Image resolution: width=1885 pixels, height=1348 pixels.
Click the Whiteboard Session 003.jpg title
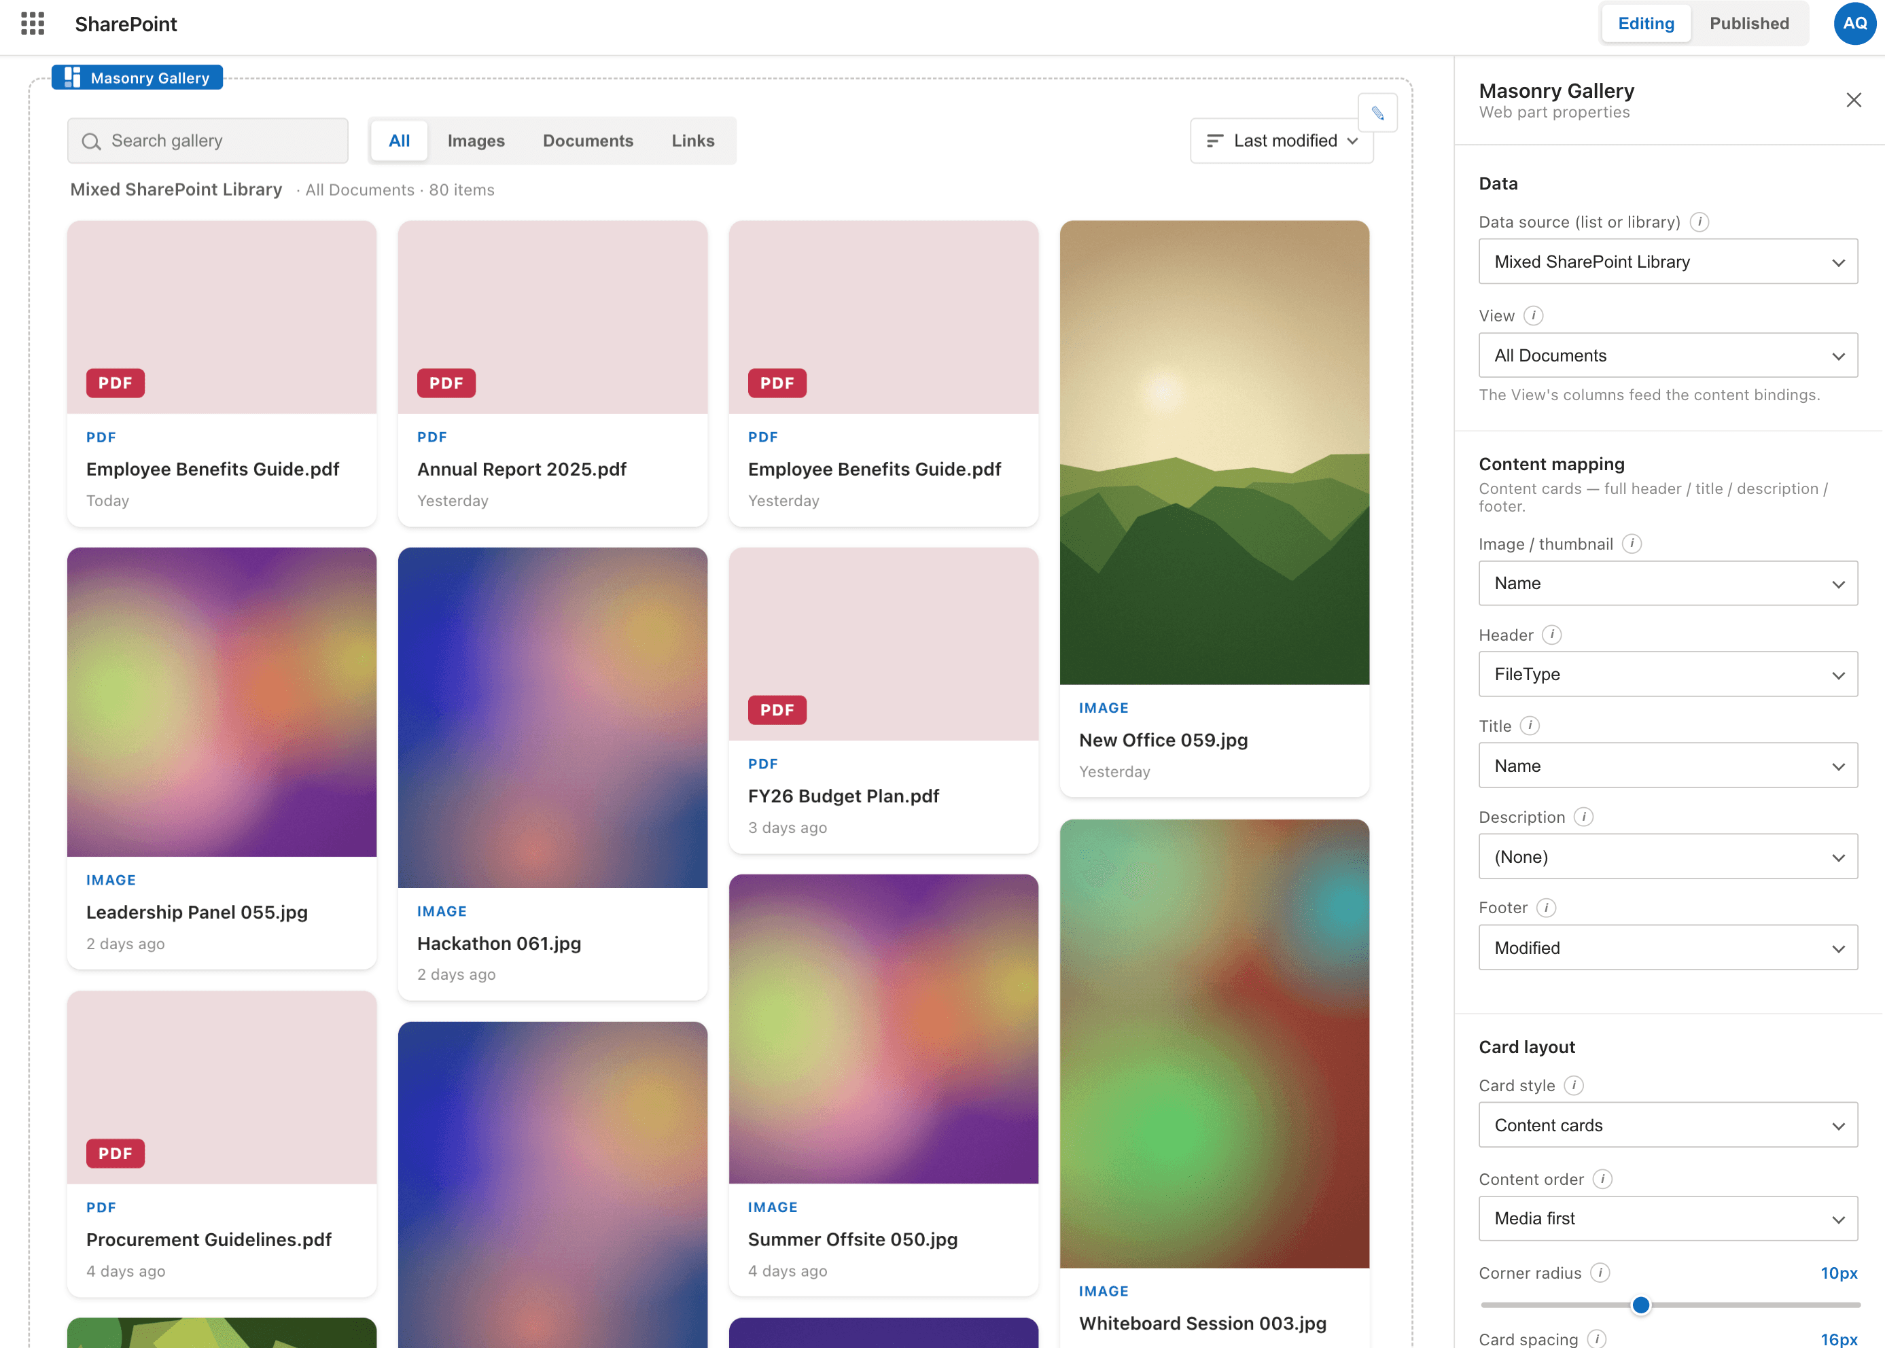point(1203,1323)
